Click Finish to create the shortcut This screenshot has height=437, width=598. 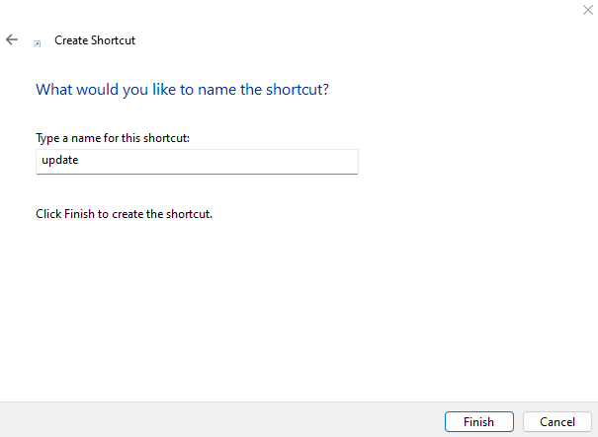click(x=479, y=422)
